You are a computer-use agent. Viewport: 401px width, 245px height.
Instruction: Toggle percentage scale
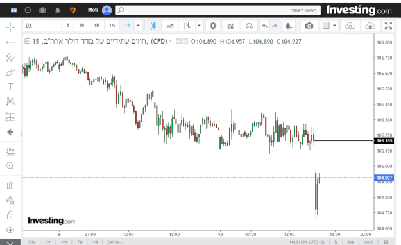(336, 242)
